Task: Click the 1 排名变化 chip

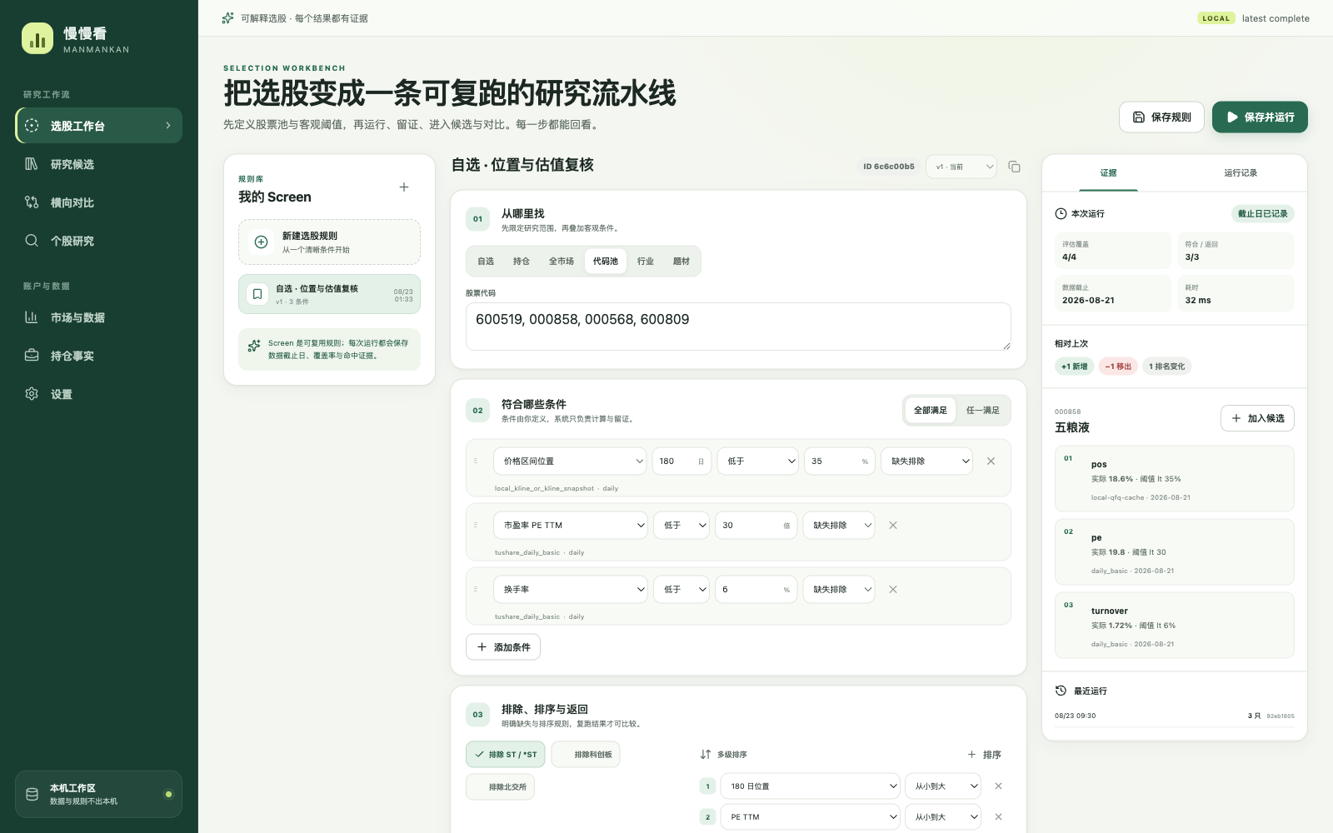Action: tap(1166, 367)
